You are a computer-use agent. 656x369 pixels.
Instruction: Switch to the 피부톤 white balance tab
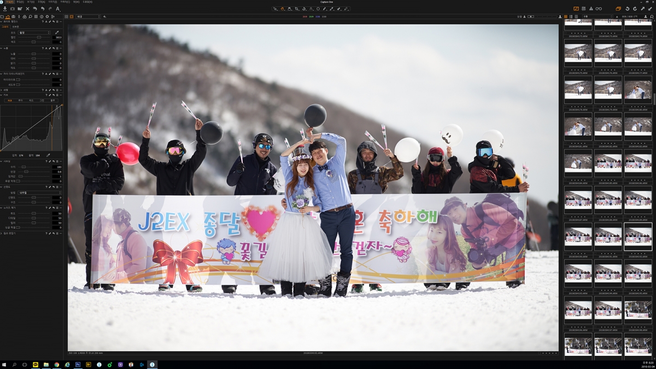[15, 27]
